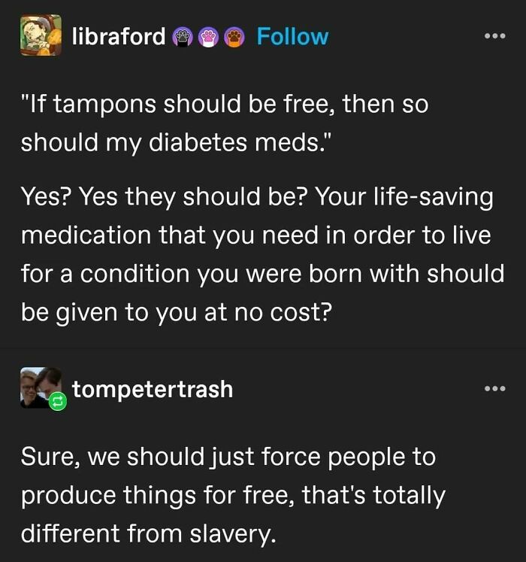The width and height of the screenshot is (526, 562).
Task: Open the tompetertrash username link
Action: [153, 389]
